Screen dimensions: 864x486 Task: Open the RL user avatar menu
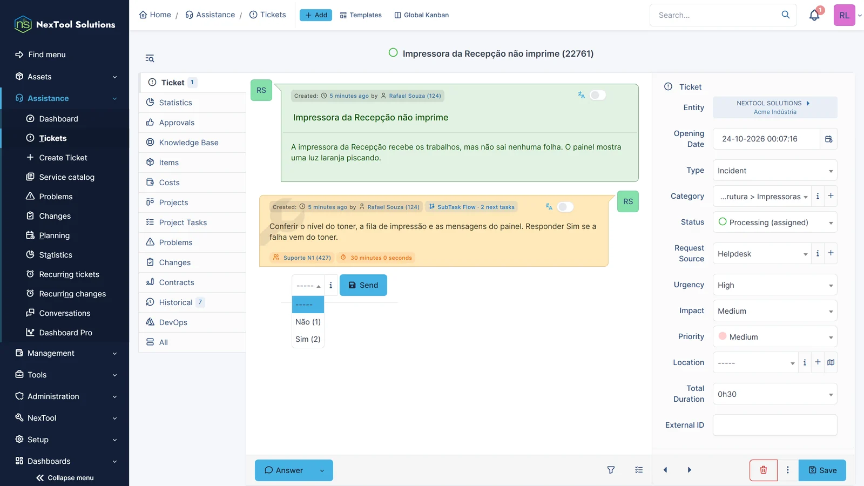845,15
